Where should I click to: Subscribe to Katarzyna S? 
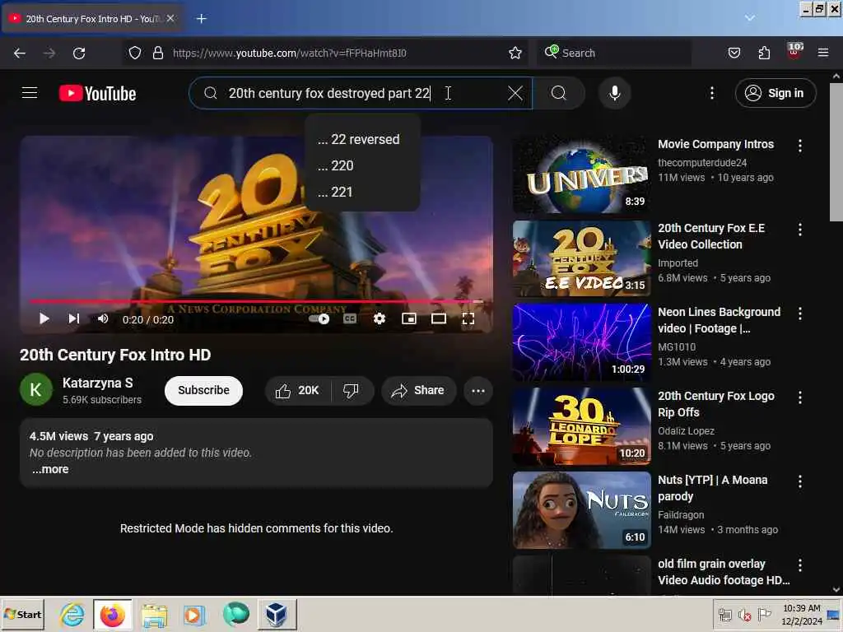pos(204,390)
